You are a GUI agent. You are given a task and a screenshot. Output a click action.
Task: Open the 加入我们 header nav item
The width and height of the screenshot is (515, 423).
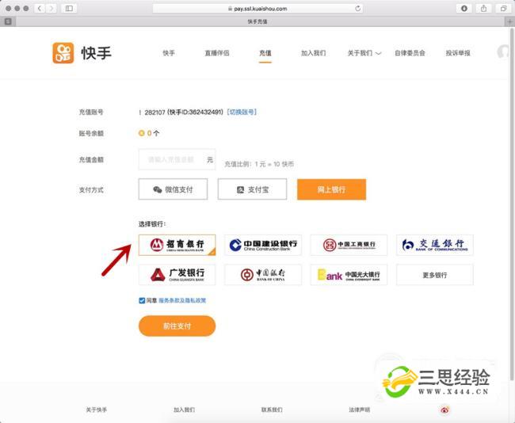click(x=313, y=53)
